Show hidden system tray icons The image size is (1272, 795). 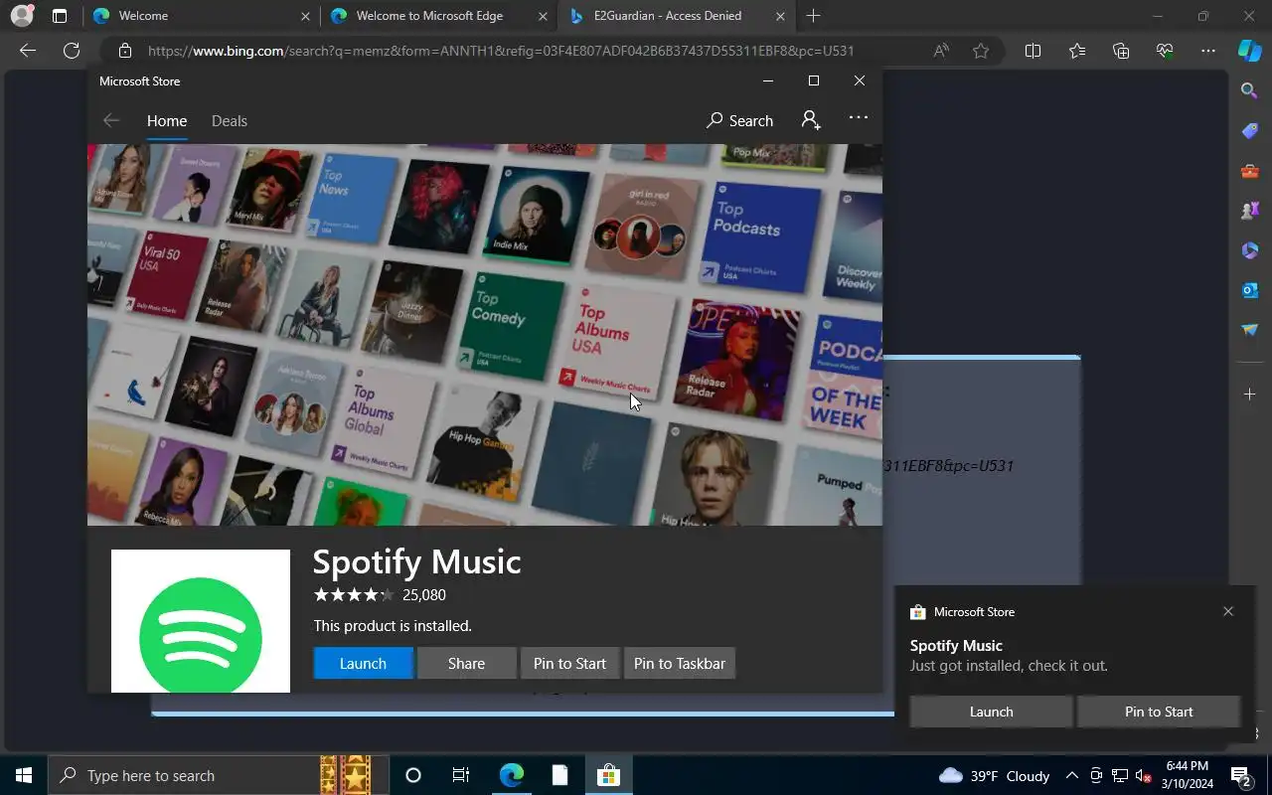[x=1071, y=775]
